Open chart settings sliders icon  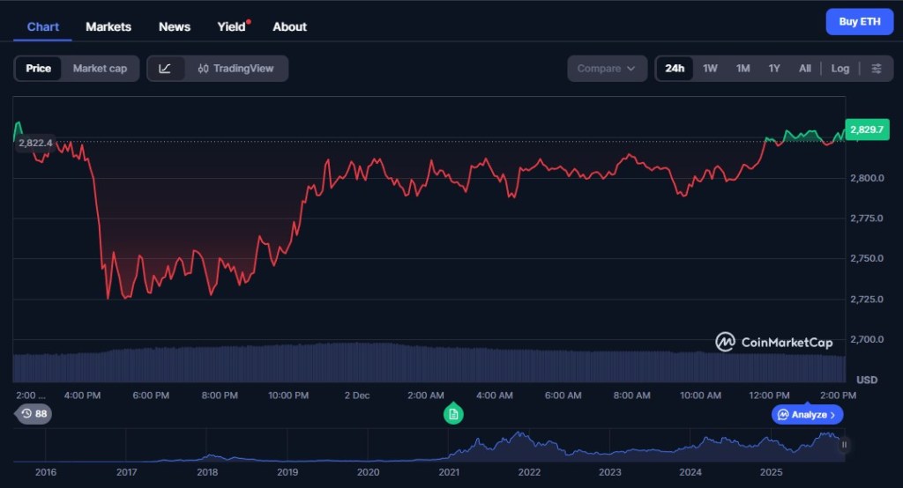click(876, 69)
